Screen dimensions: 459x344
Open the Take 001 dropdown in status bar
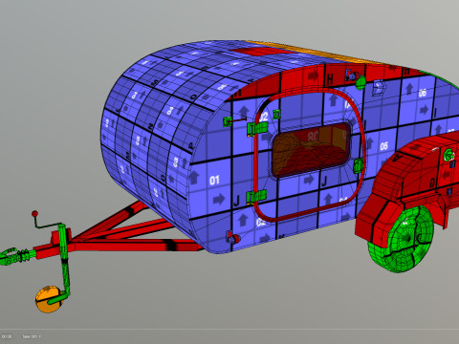point(32,336)
